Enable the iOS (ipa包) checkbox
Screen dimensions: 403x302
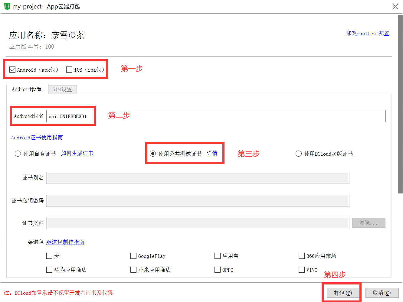point(69,70)
